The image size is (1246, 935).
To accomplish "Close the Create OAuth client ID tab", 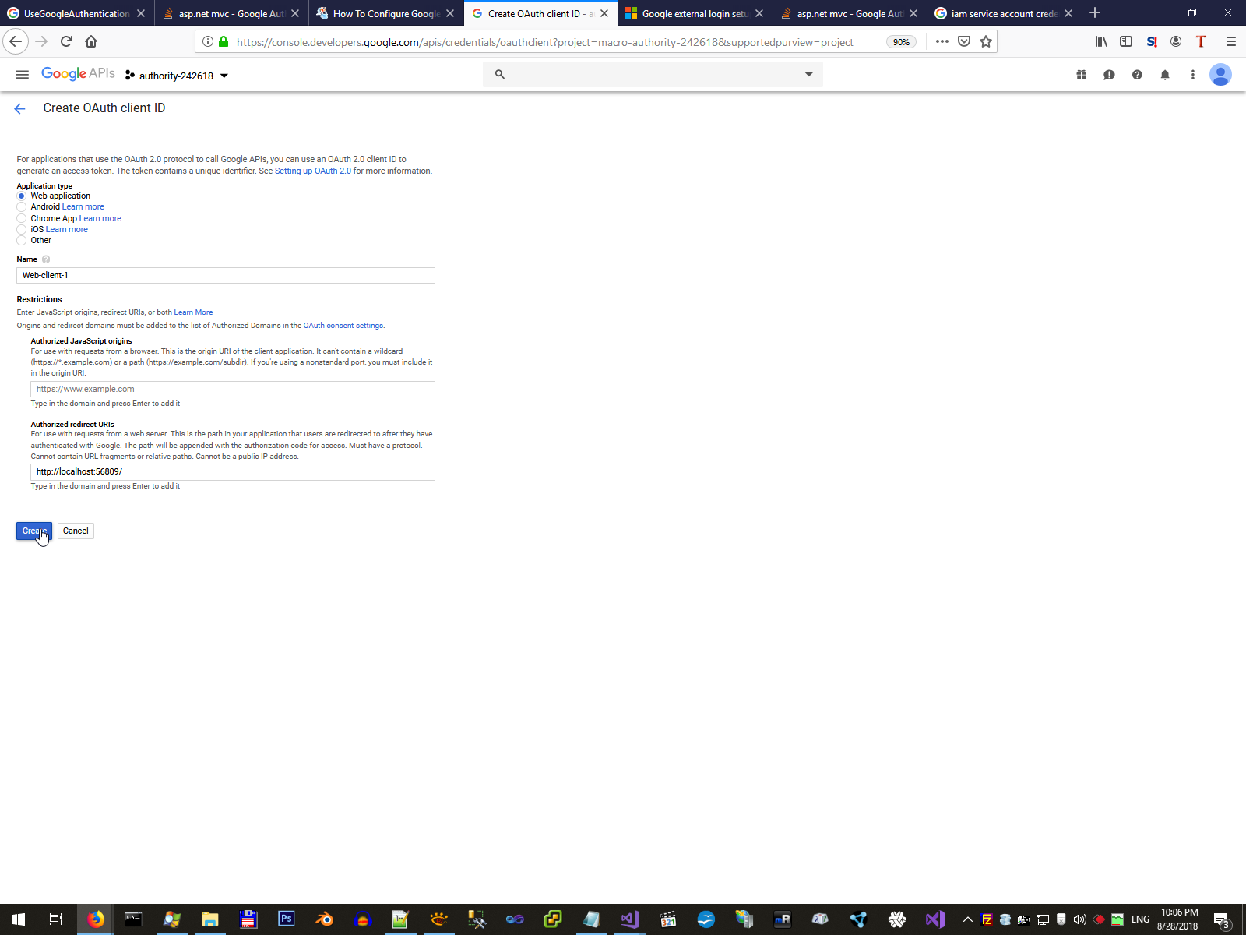I will [x=604, y=13].
